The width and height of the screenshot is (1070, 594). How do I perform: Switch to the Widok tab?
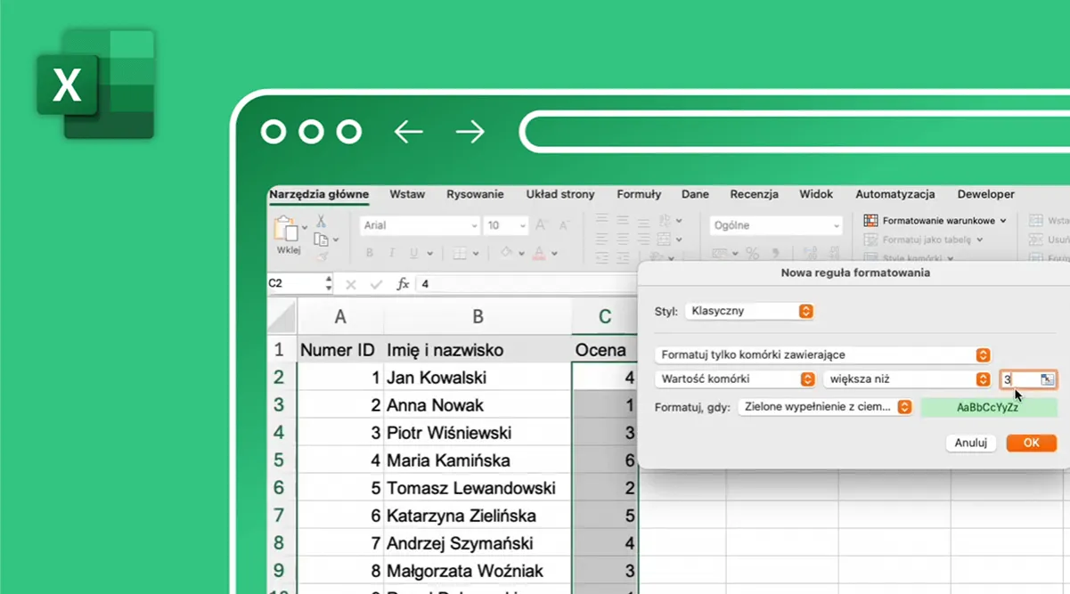[x=816, y=194]
